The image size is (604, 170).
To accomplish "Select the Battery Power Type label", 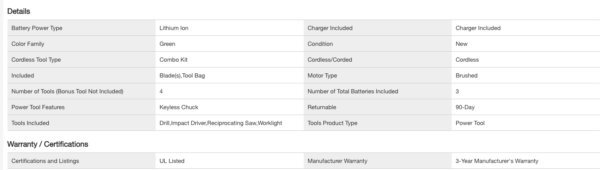I will click(x=37, y=28).
